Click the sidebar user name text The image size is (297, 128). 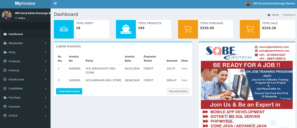(33, 13)
